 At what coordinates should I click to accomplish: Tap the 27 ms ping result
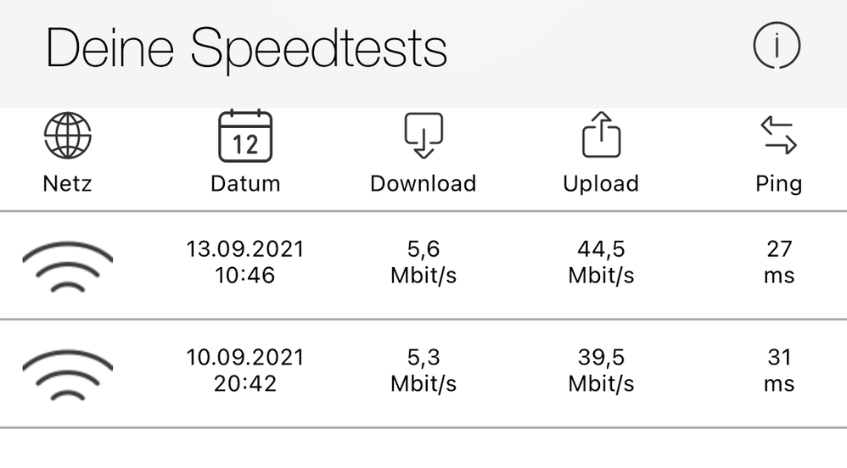coord(778,262)
